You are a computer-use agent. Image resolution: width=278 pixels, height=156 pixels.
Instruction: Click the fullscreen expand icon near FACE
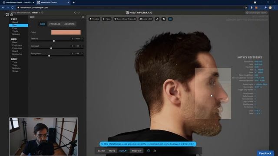click(x=7, y=14)
